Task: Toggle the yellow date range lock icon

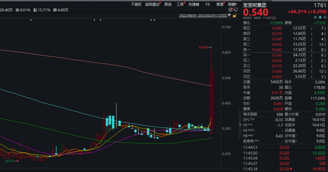Action: click(x=234, y=16)
